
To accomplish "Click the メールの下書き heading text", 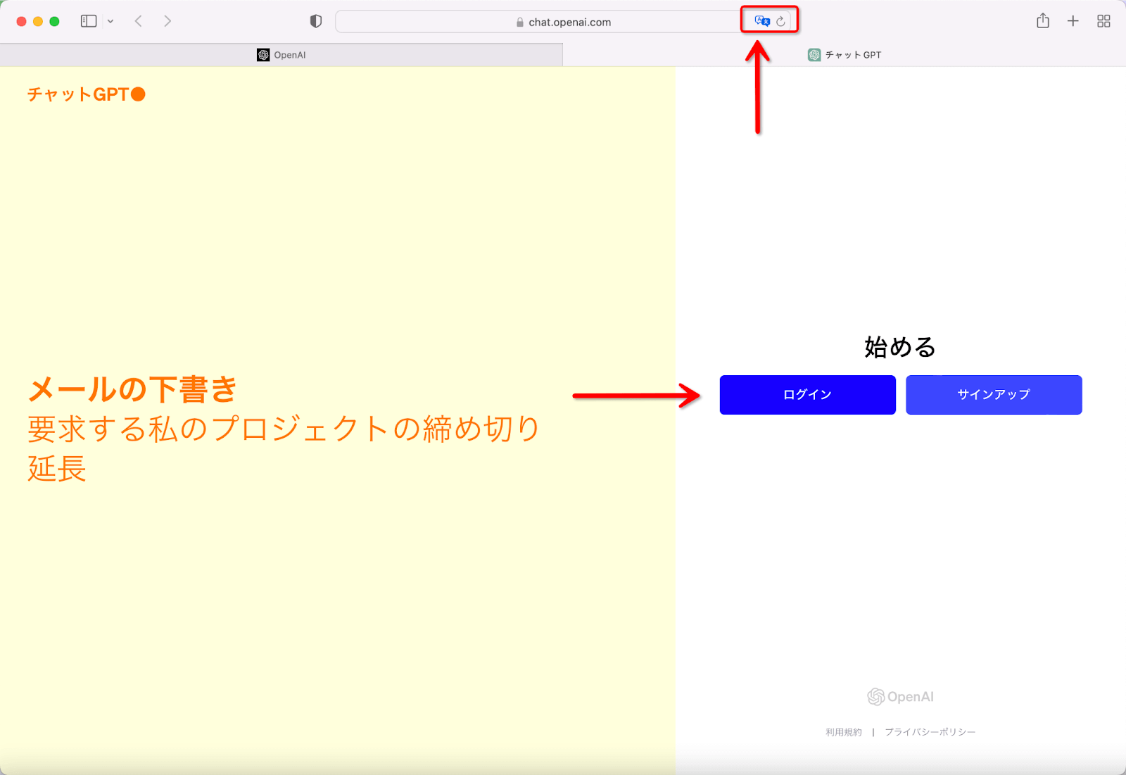I will pyautogui.click(x=132, y=389).
